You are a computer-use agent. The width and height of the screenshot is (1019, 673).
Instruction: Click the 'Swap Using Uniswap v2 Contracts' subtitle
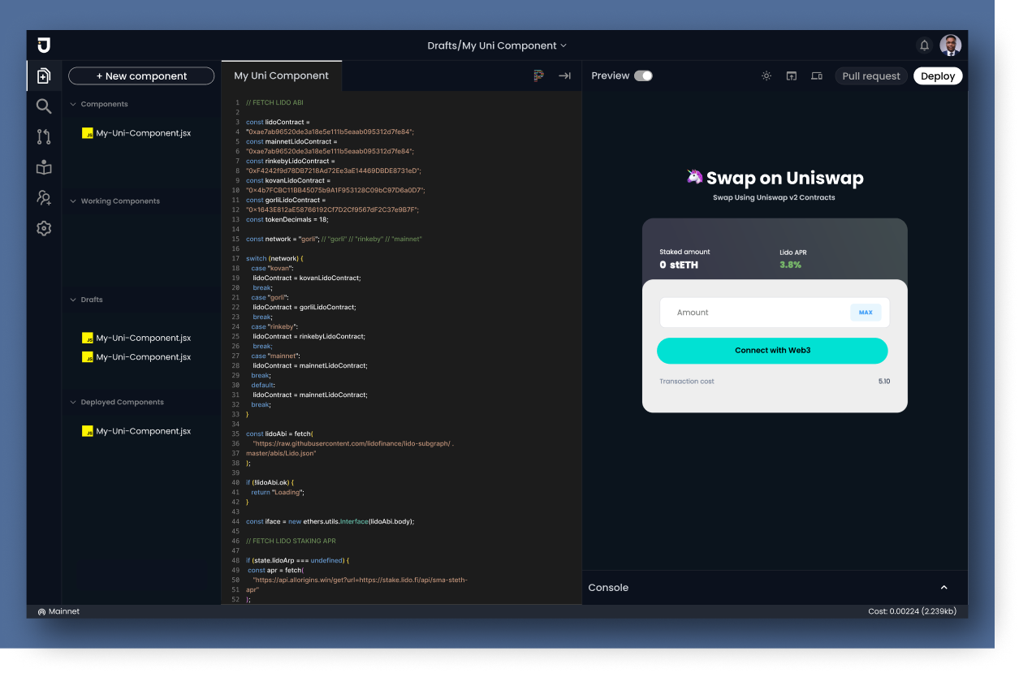click(774, 197)
